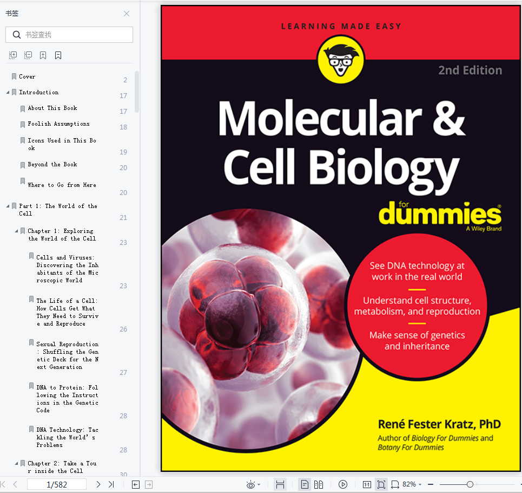This screenshot has height=493, width=522.
Task: Jump to the last page
Action: (111, 484)
